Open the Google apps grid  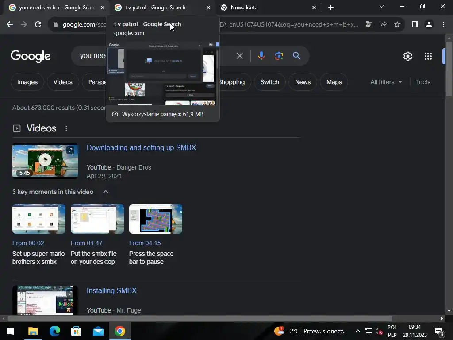pos(428,56)
